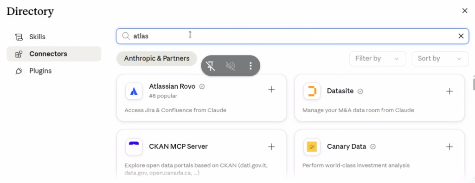Toggle the unpin icon in floating toolbar
This screenshot has width=475, height=183.
pos(211,66)
